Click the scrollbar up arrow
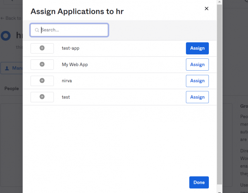Image resolution: width=248 pixels, height=193 pixels. pos(219,2)
